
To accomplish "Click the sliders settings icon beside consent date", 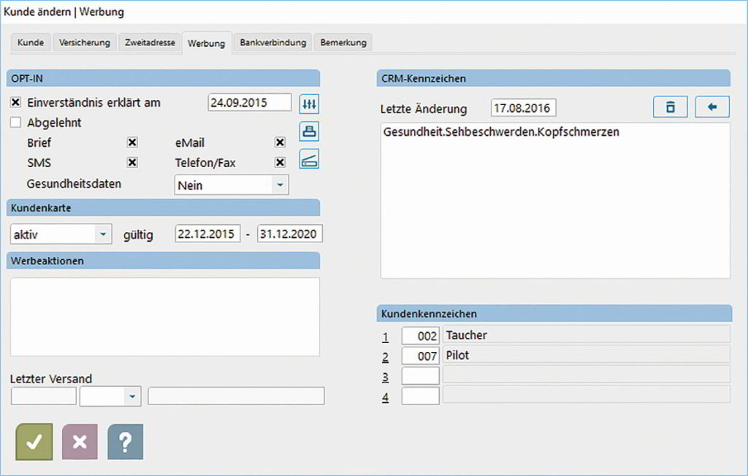I will point(310,104).
